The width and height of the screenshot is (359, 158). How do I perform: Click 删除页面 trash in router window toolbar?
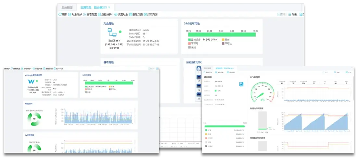pos(136,14)
